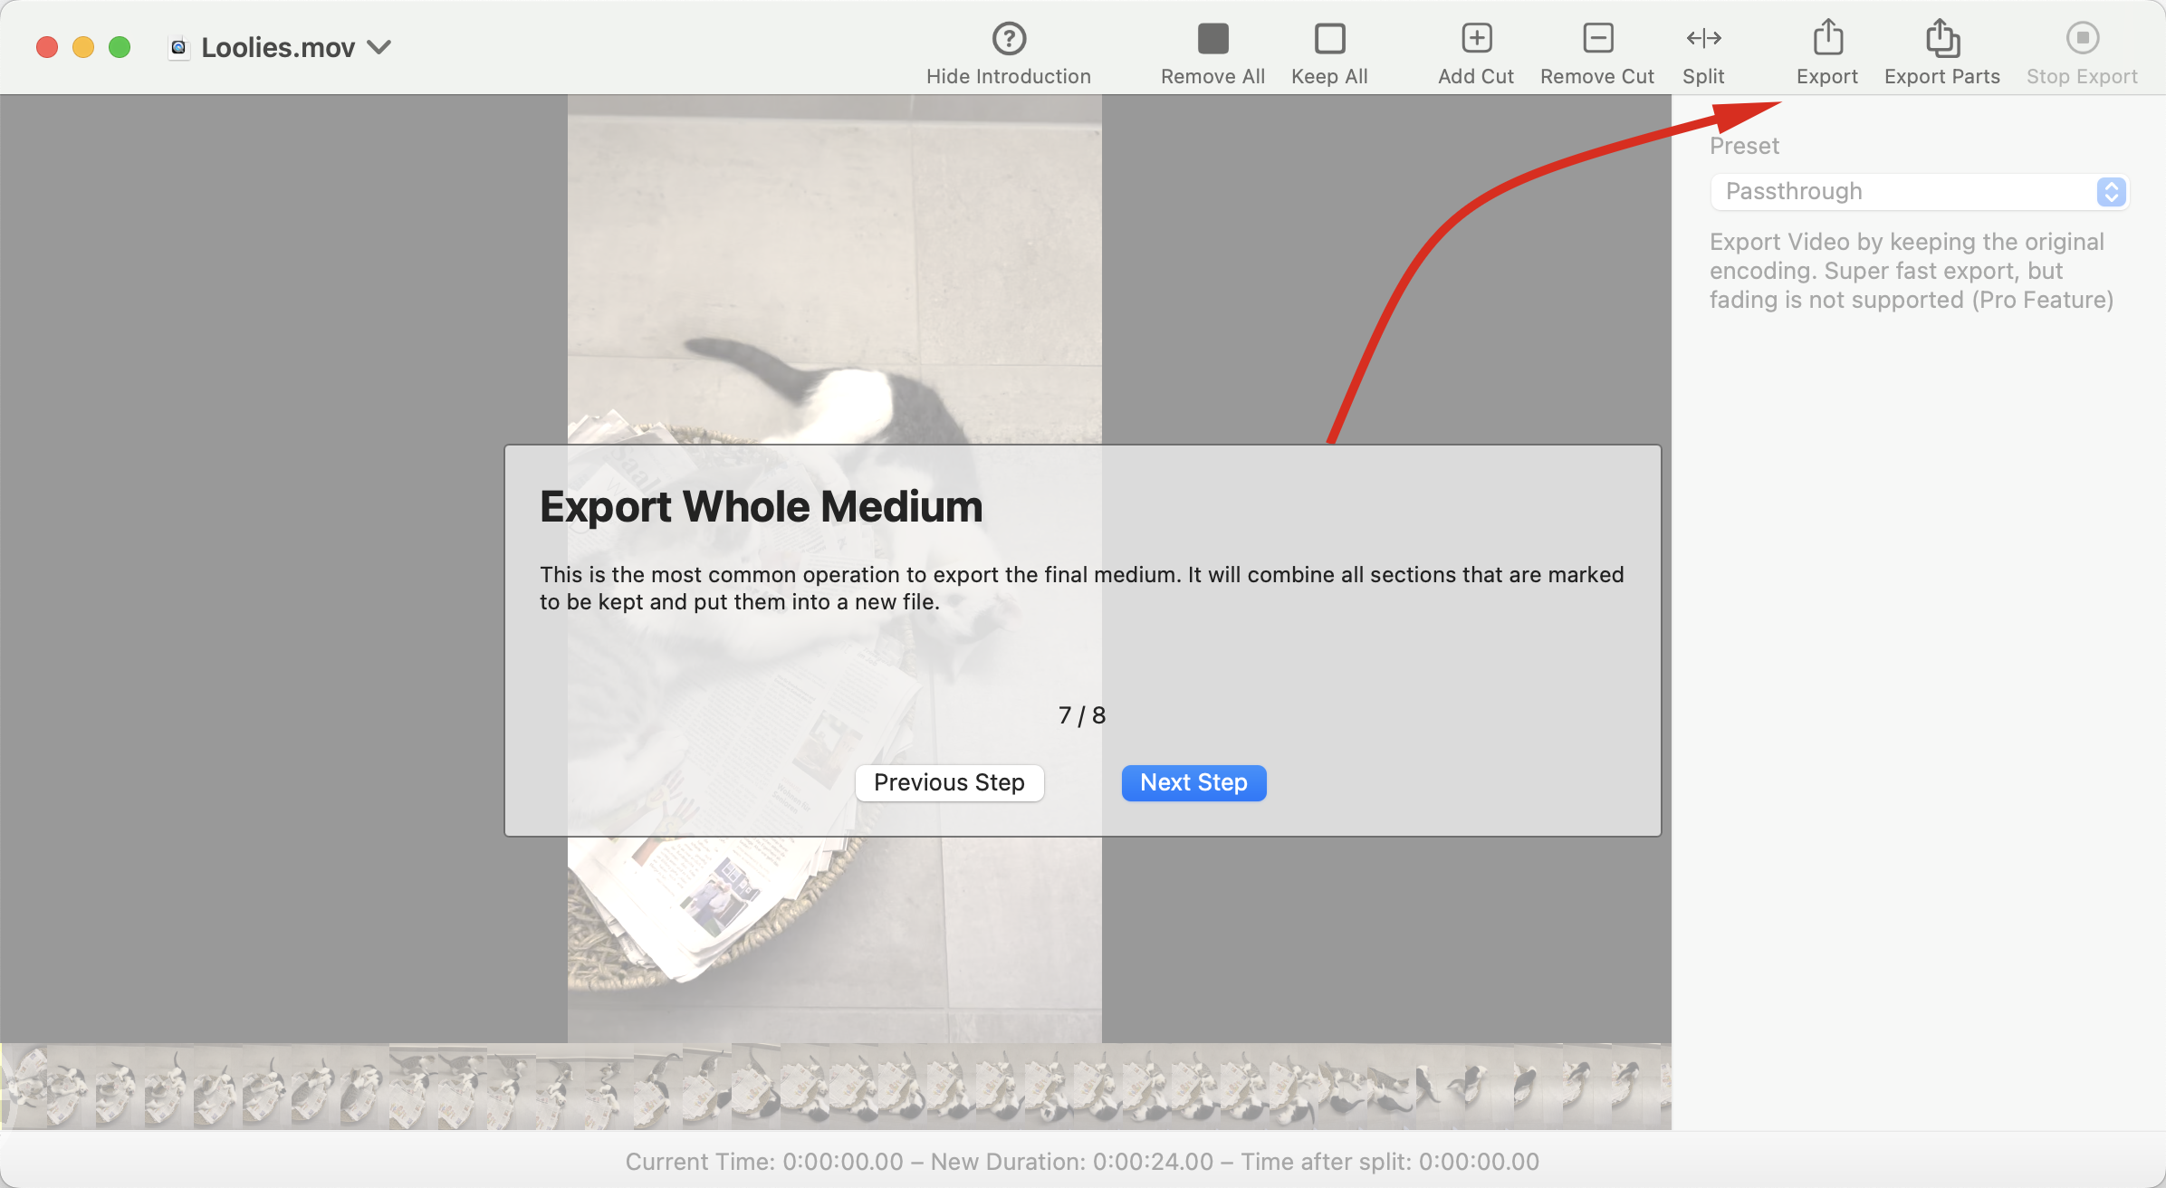Click the Loolies.mov window title text
The image size is (2166, 1188).
point(277,47)
